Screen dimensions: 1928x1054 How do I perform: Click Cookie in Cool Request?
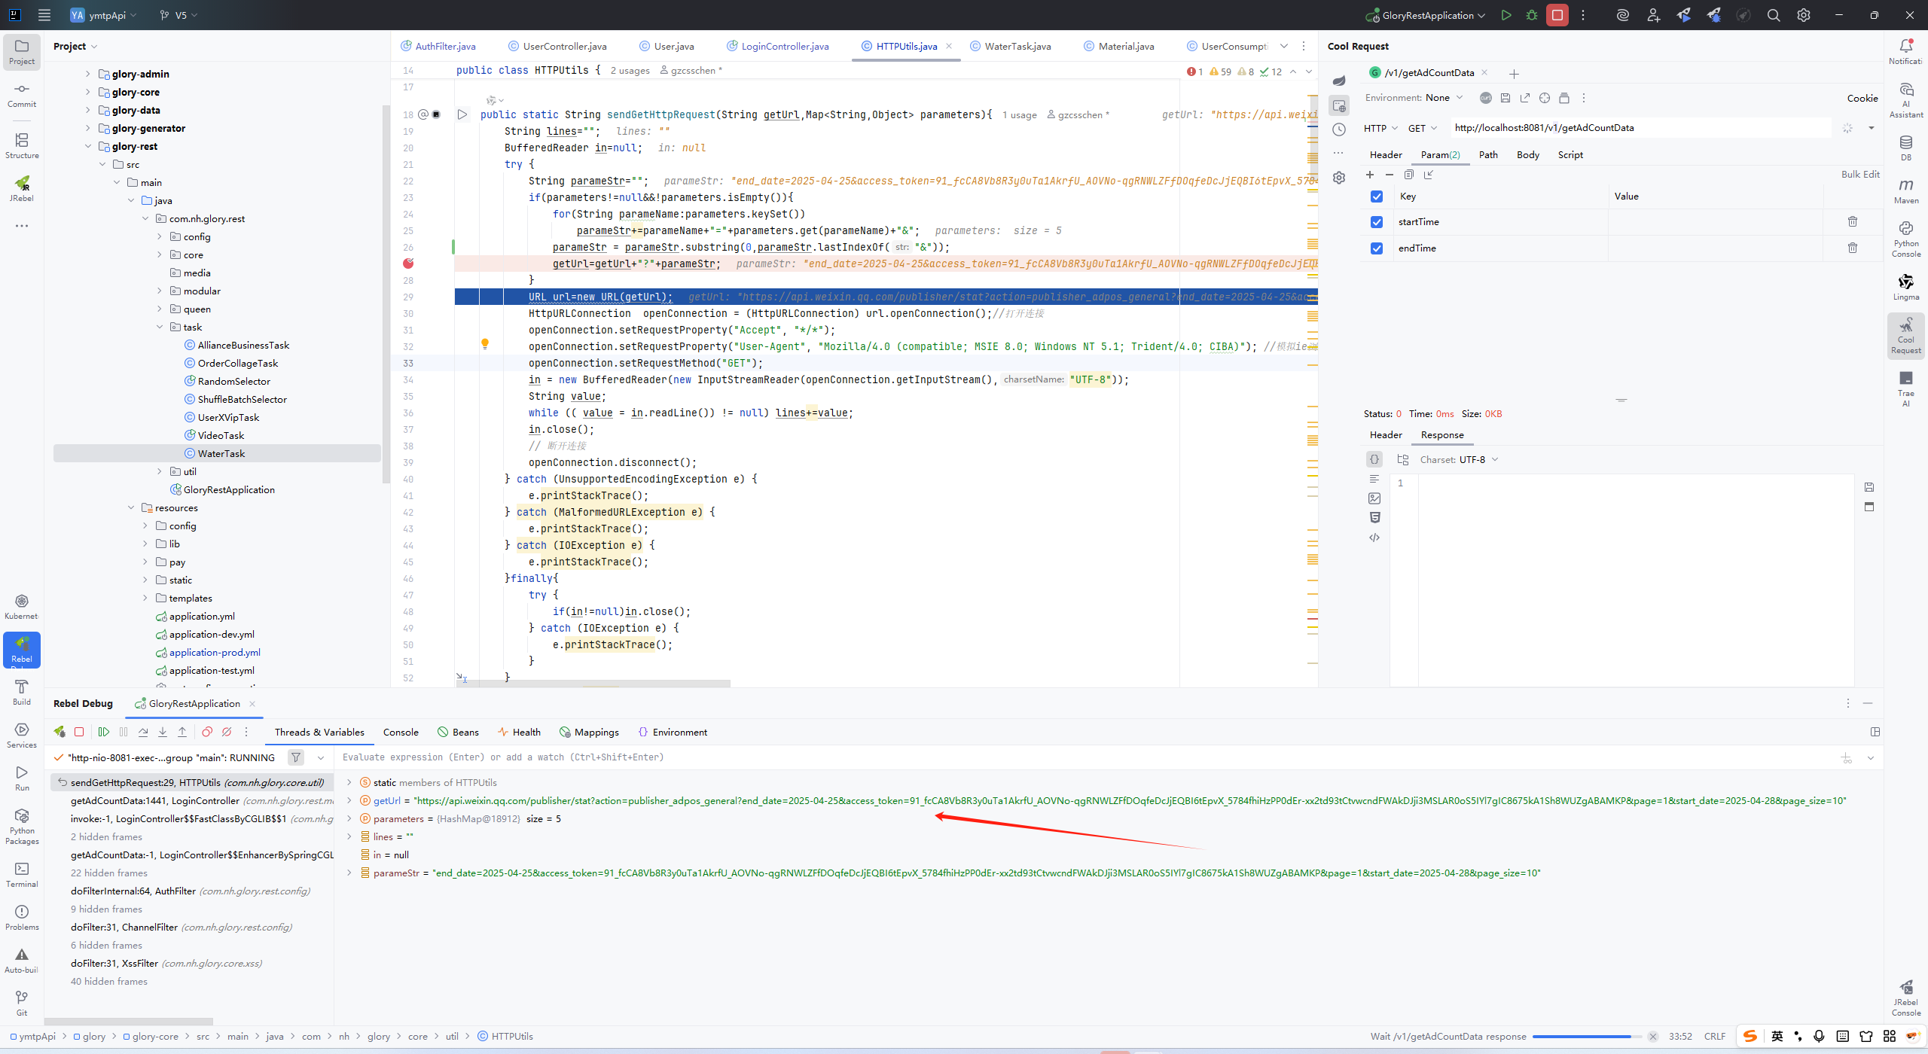click(x=1862, y=99)
